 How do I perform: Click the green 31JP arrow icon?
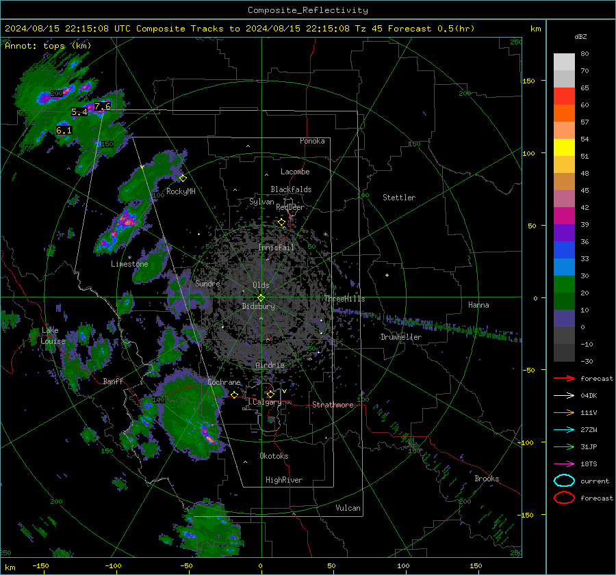pos(564,446)
